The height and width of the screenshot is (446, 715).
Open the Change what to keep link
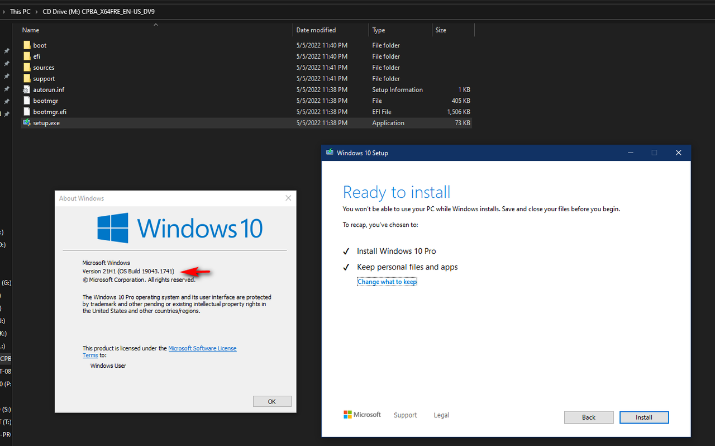coord(387,282)
